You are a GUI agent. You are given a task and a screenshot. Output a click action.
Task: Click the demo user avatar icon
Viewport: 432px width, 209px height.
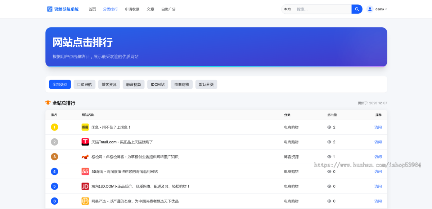(x=370, y=9)
